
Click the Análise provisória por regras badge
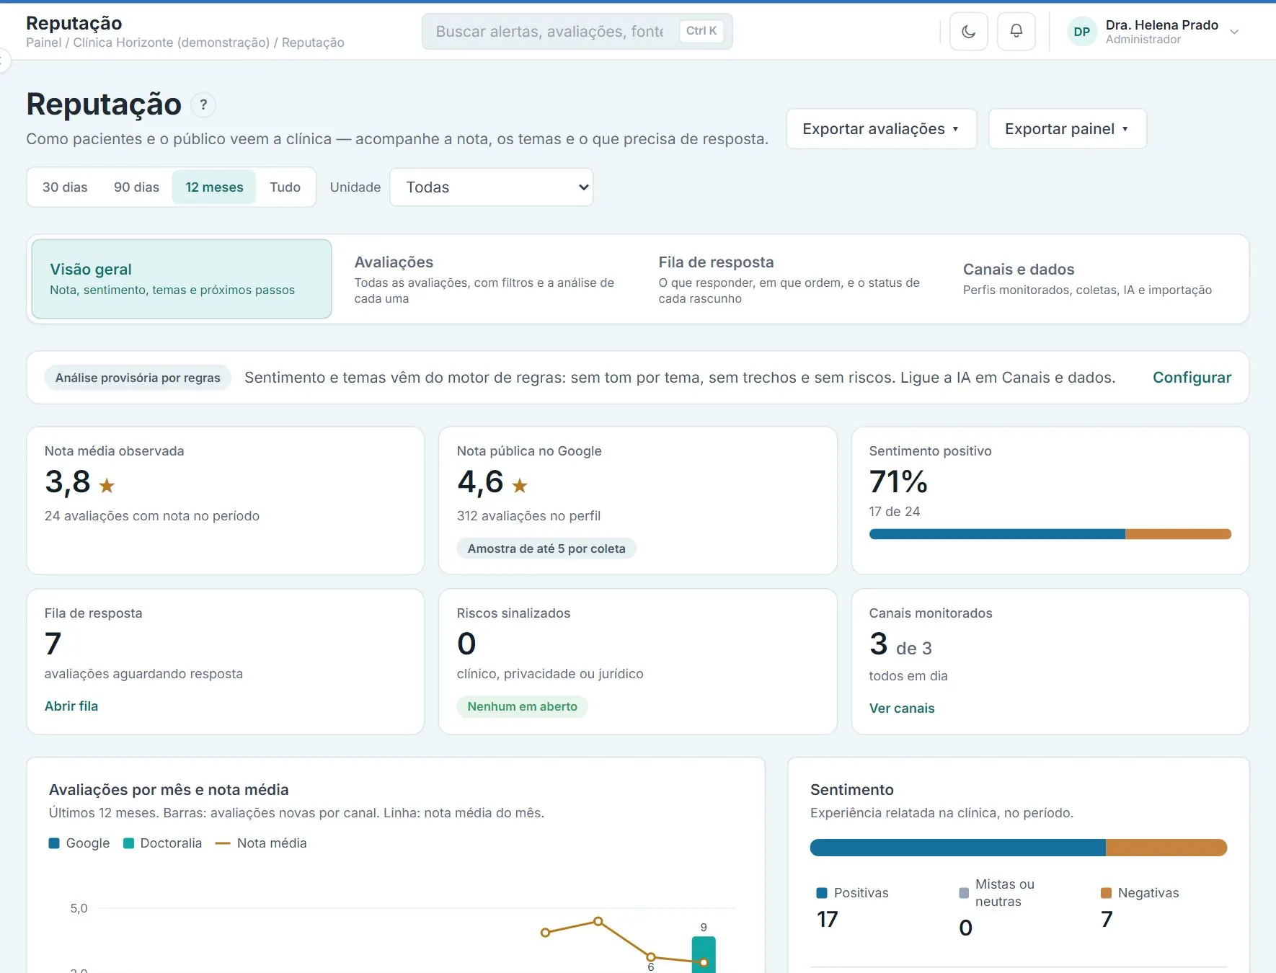coord(138,378)
